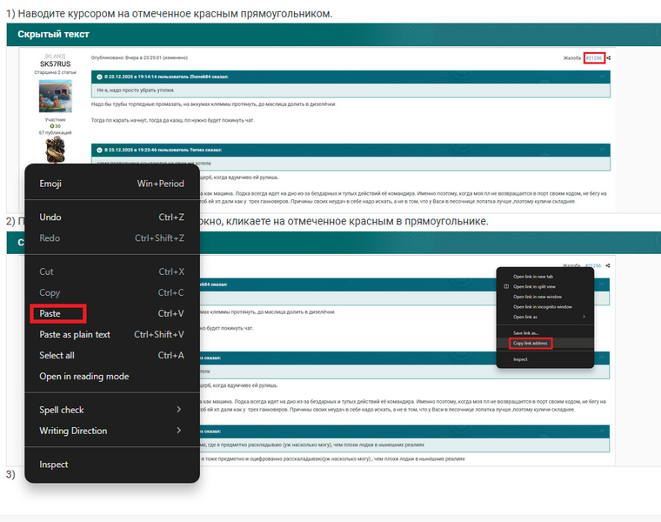661x522 pixels.
Task: Choose Paste as plain text
Action: (x=75, y=334)
